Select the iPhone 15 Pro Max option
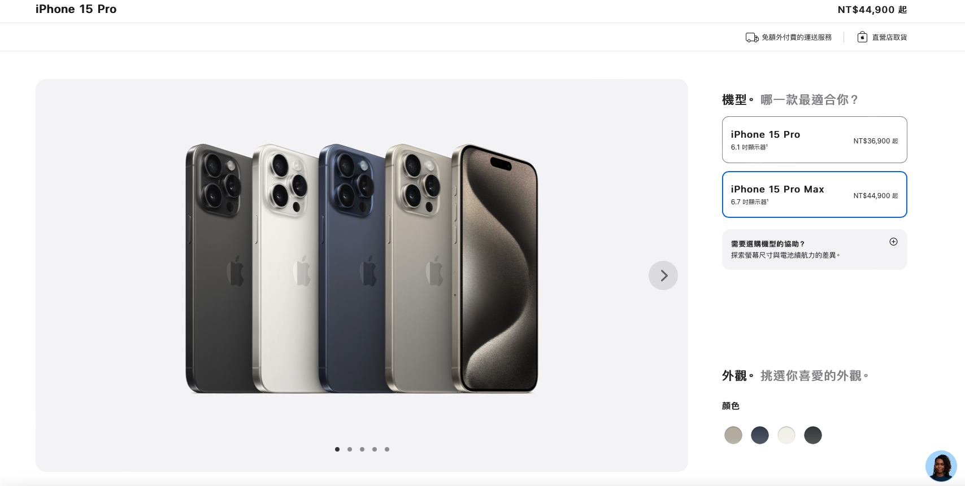This screenshot has height=486, width=965. pos(814,195)
